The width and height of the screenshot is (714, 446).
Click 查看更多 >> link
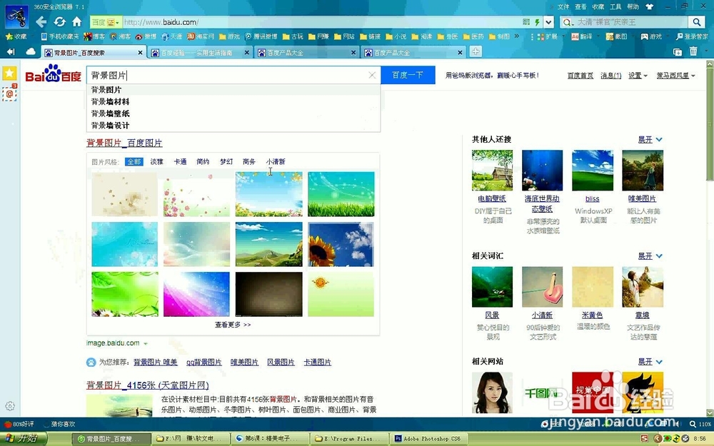233,325
